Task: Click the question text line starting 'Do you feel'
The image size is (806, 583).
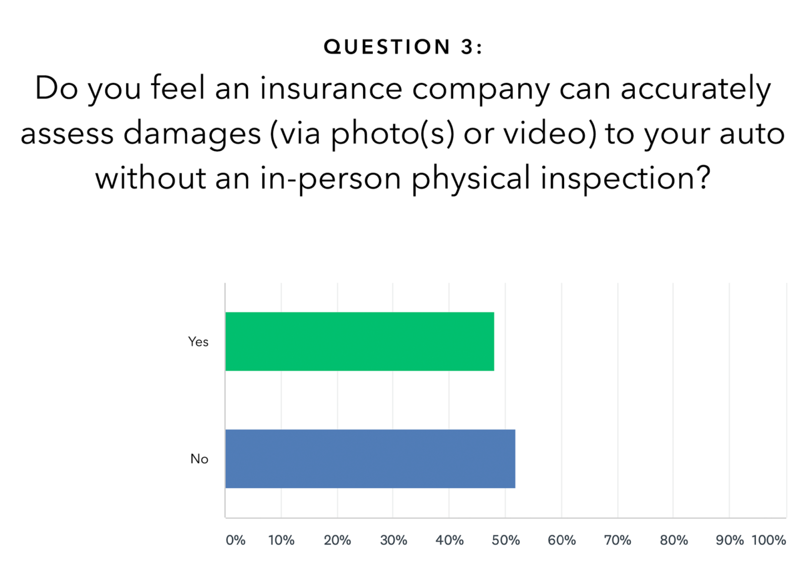Action: coord(403,89)
